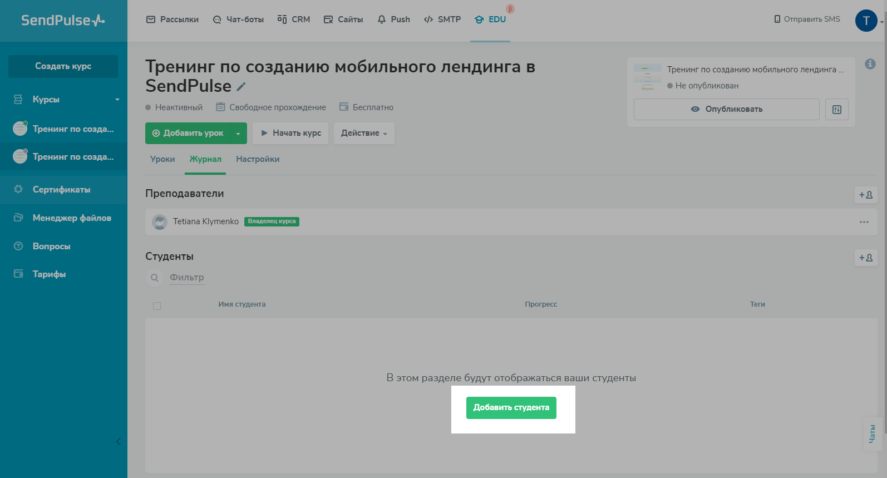Click the add student icon beside Студенты
The height and width of the screenshot is (478, 887).
pyautogui.click(x=865, y=258)
